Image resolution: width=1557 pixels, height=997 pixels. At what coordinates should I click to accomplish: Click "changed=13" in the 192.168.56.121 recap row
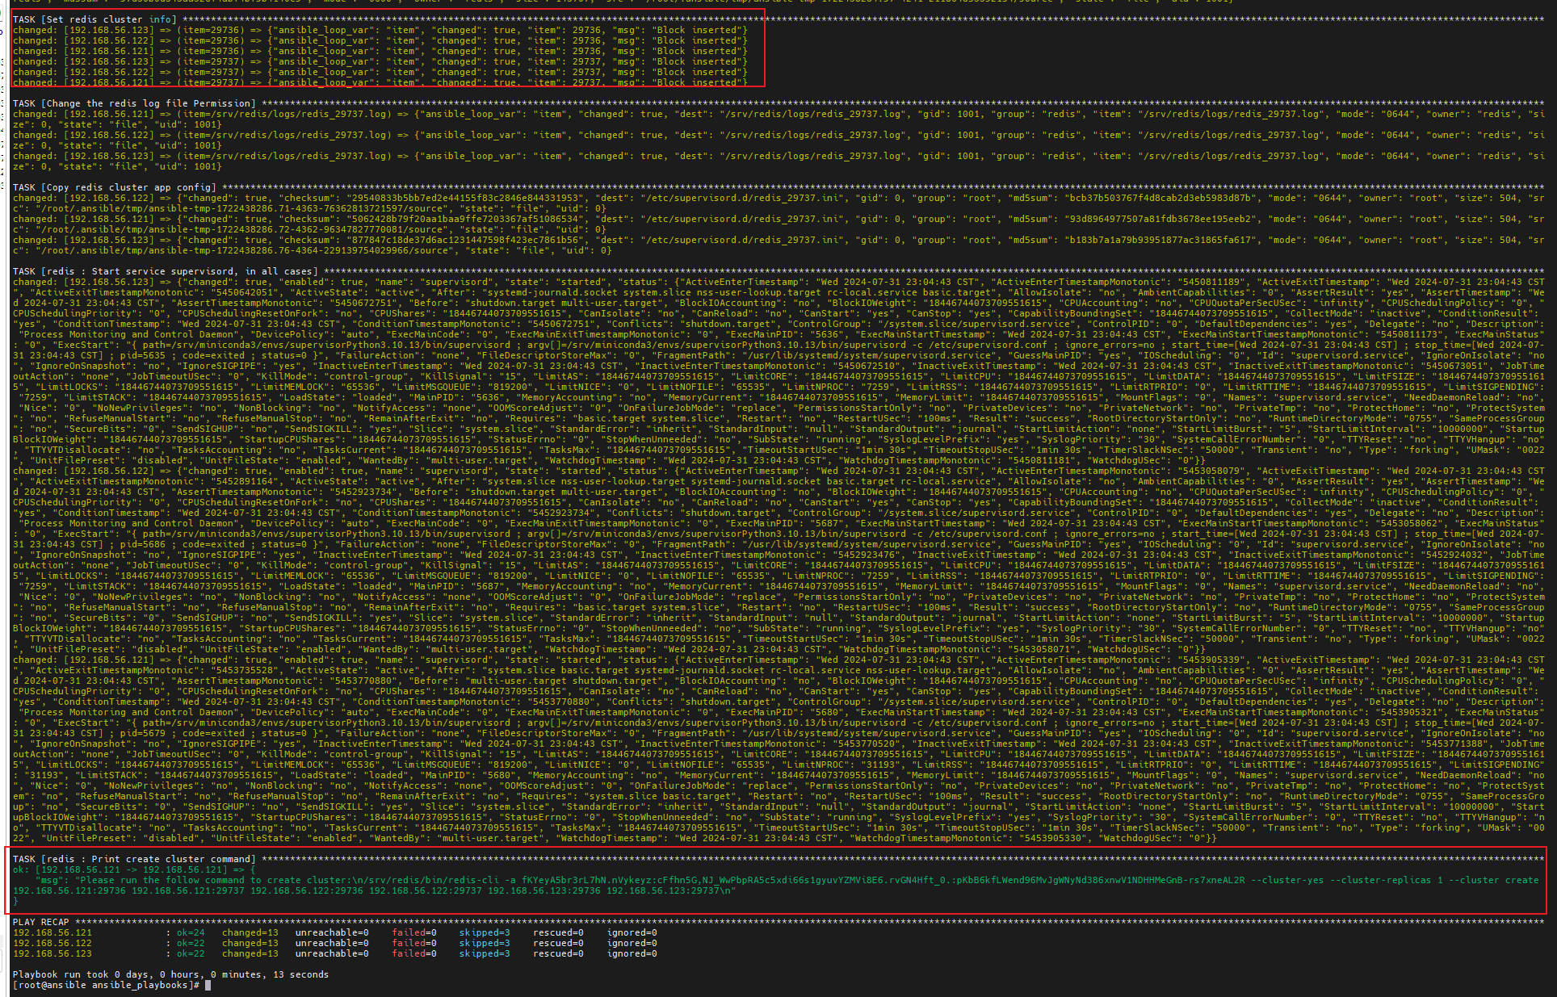(250, 932)
